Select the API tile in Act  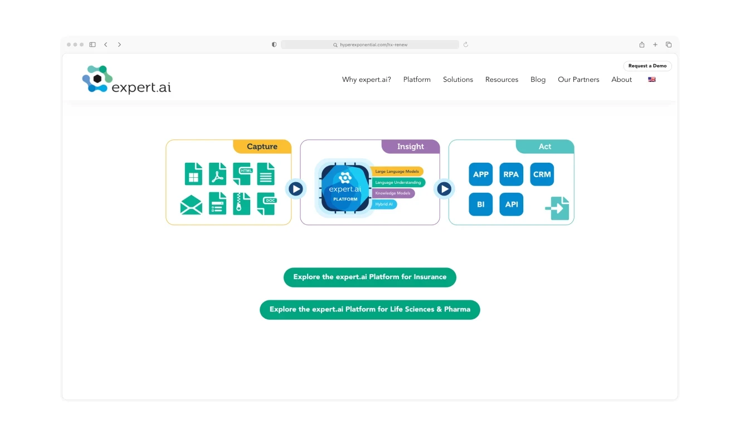pyautogui.click(x=511, y=205)
